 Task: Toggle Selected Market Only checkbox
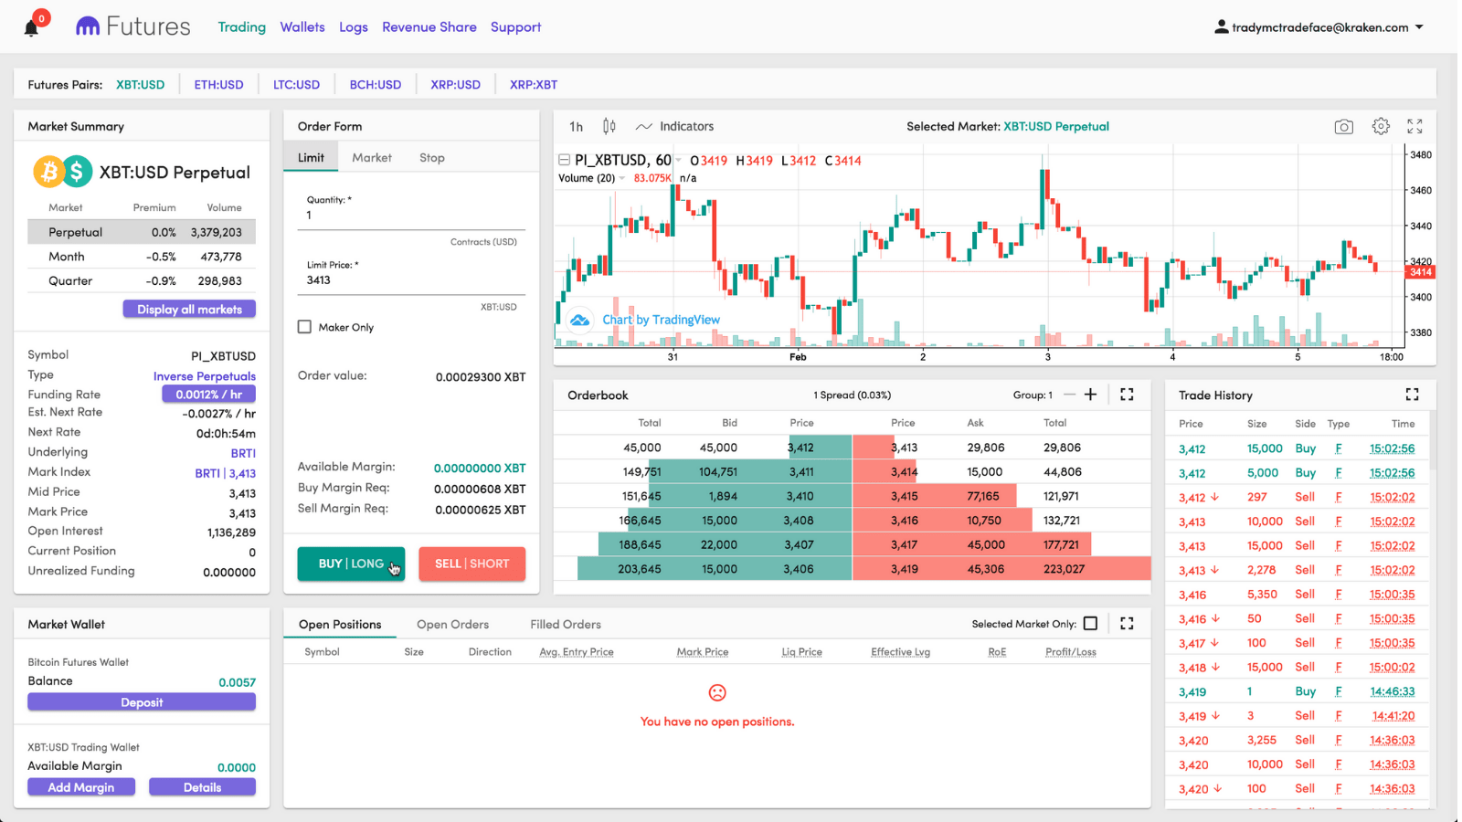point(1090,624)
